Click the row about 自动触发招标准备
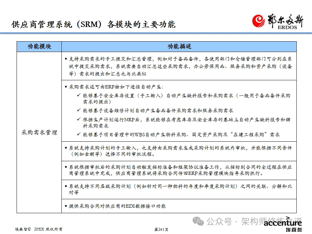312x234 pixels. tap(179, 170)
